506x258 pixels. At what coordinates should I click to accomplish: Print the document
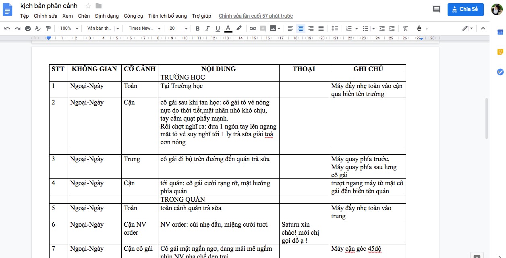[x=28, y=29]
